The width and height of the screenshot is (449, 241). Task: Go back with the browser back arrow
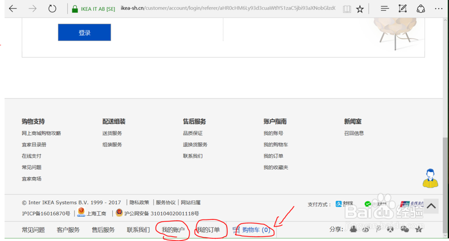point(13,9)
